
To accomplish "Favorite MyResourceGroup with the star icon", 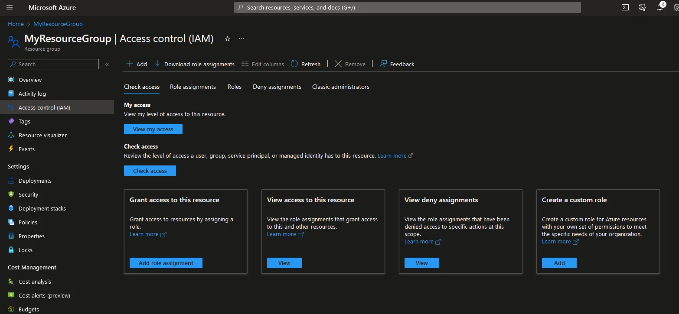I will (x=227, y=39).
